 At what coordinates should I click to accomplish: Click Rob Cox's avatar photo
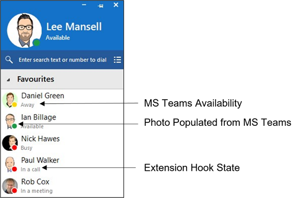coord(10,186)
